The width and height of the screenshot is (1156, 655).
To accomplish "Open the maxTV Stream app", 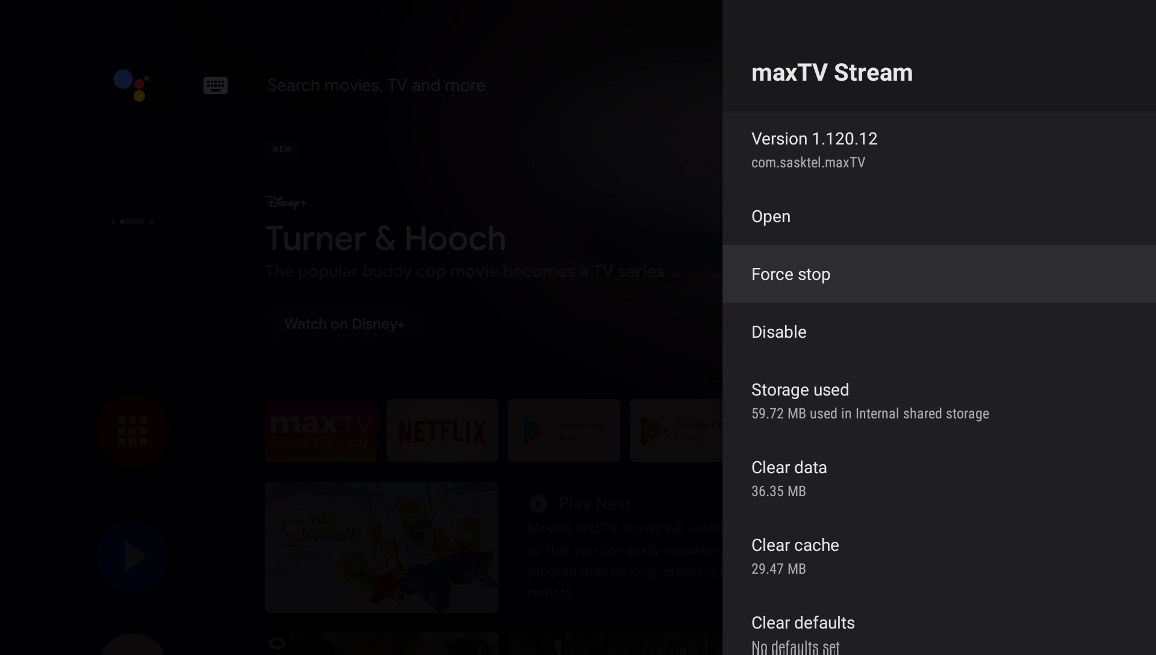I will point(771,217).
